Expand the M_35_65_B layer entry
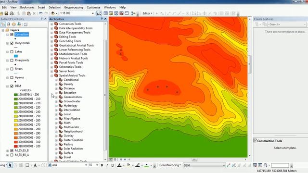Screen dimensions: 308x173 [8, 150]
